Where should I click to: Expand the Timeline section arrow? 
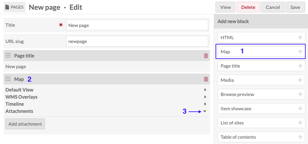205,104
